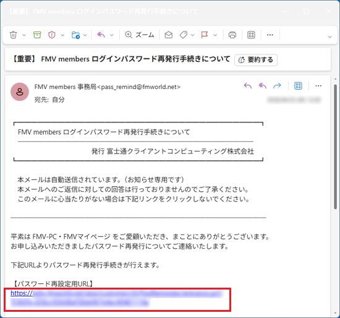This screenshot has height=318, width=340.
Task: Minimize the email window
Action: [284, 12]
